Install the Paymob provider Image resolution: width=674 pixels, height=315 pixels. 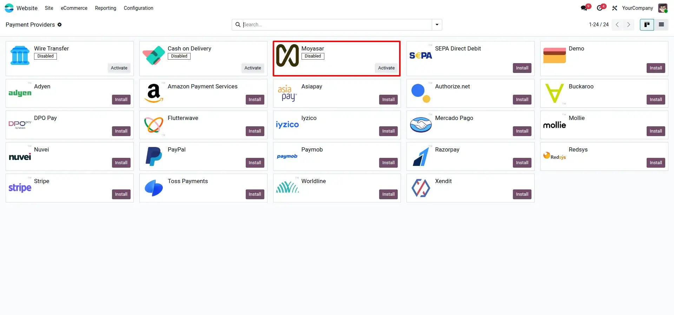(x=388, y=163)
